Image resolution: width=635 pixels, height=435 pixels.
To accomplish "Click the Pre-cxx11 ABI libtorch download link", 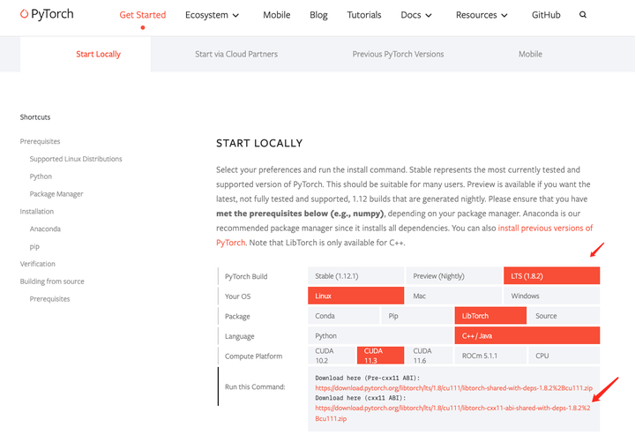I will (x=453, y=387).
